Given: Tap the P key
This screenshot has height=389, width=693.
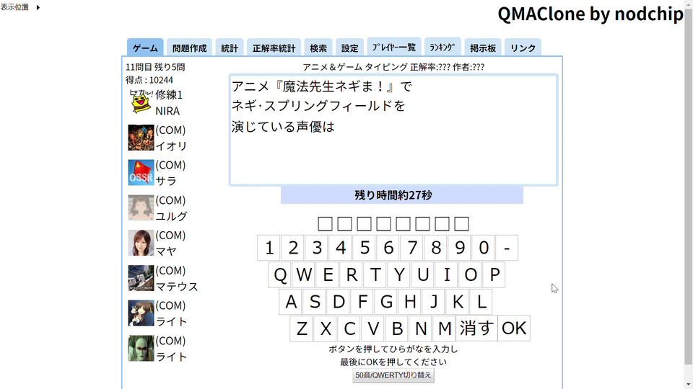Looking at the screenshot, I should point(494,274).
